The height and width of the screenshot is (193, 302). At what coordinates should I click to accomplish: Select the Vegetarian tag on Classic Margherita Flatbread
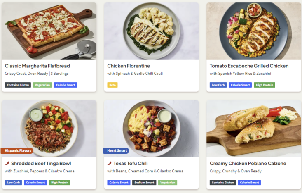pyautogui.click(x=42, y=85)
